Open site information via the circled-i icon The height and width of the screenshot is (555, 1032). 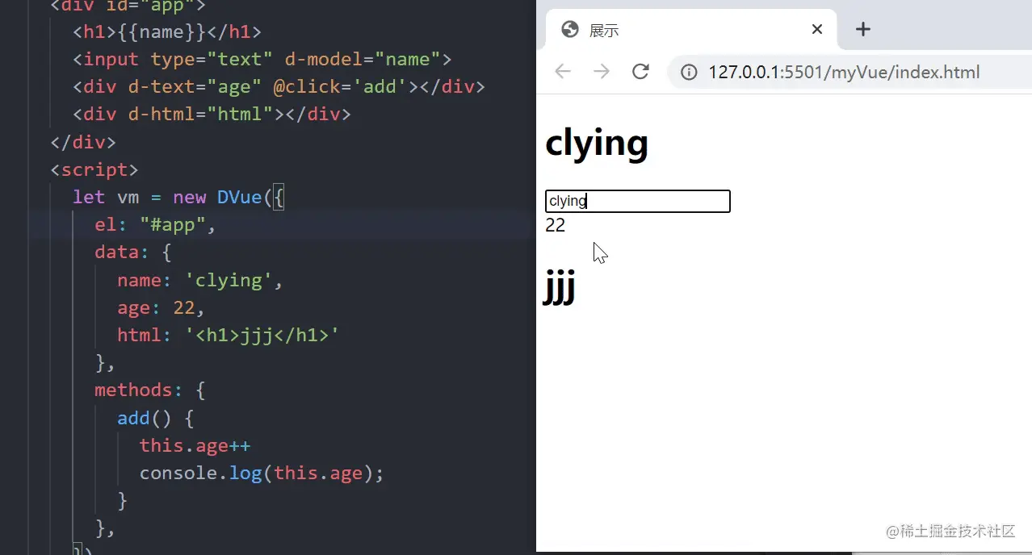[x=688, y=72]
